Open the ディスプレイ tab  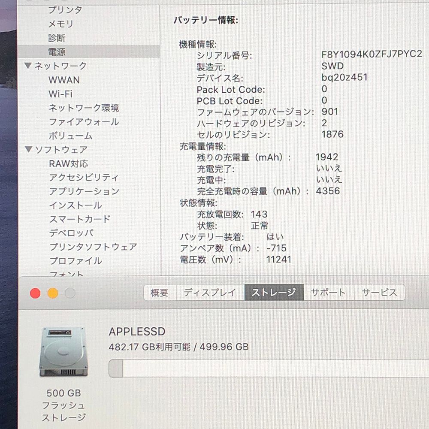click(x=210, y=293)
